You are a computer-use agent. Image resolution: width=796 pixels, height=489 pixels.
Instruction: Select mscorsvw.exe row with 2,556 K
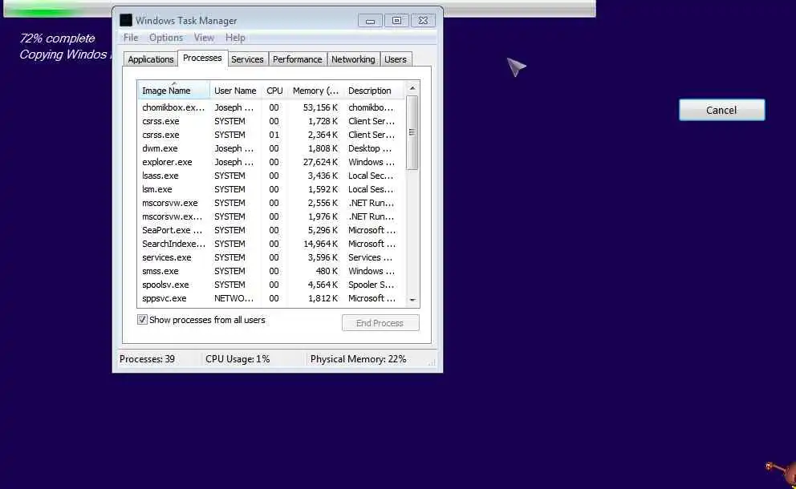271,203
